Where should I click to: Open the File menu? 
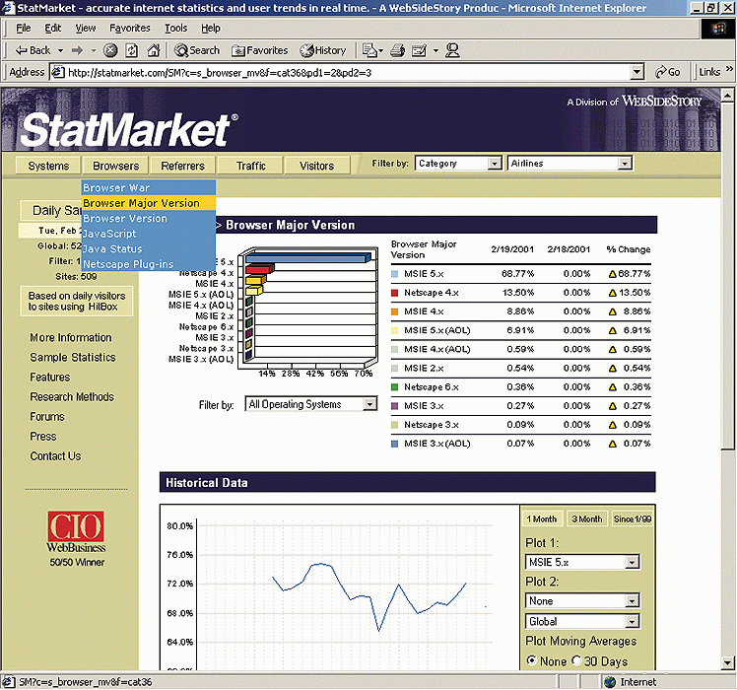pos(23,29)
